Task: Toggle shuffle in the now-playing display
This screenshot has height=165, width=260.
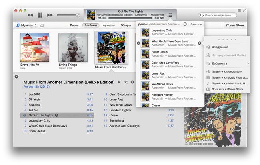Action: tap(162, 18)
